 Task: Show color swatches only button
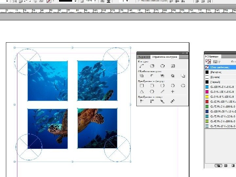(x=226, y=166)
